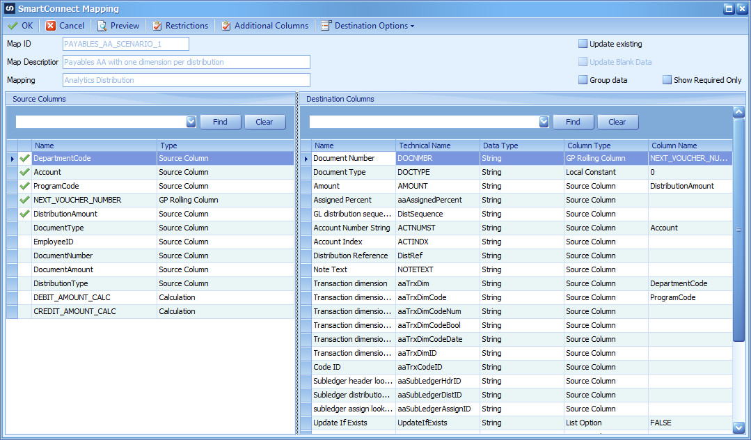Toggle the Group data checkbox
The height and width of the screenshot is (440, 751).
click(x=583, y=80)
